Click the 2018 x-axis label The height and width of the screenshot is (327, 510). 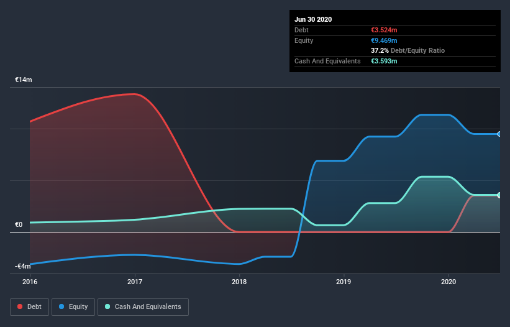[x=239, y=282]
